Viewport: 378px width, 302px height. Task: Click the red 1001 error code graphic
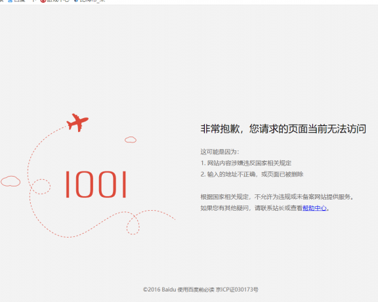[96, 184]
